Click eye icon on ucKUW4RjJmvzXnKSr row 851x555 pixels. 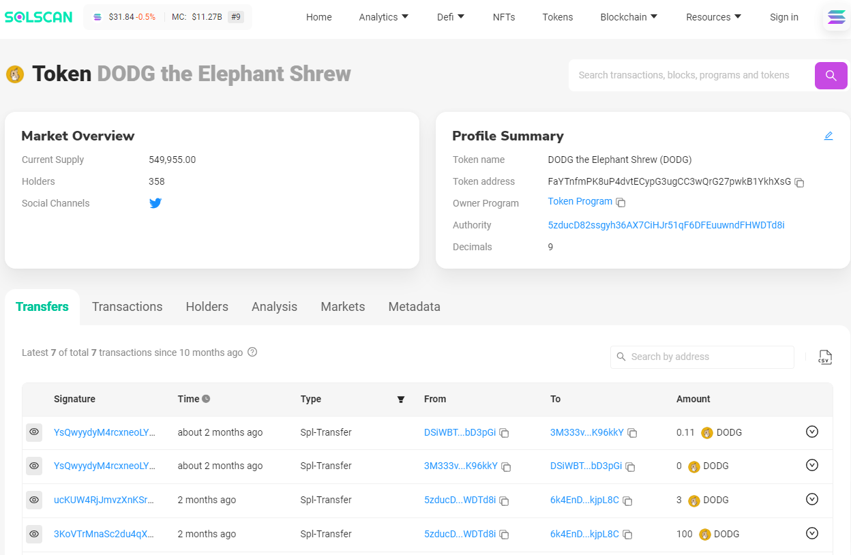click(x=34, y=500)
